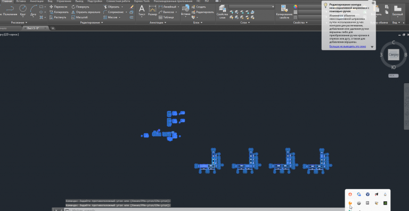Image resolution: width=409 pixels, height=211 pixels.
Task: Click the МСК coordinate system button
Action: (x=393, y=76)
